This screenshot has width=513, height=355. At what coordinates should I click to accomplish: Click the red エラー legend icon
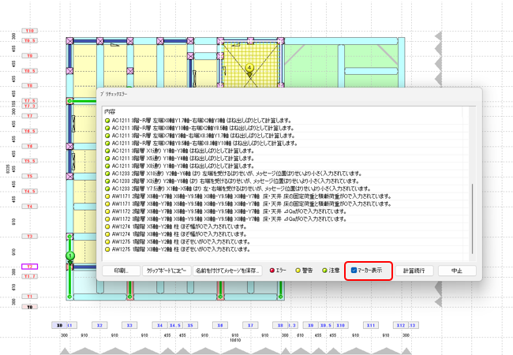(271, 271)
